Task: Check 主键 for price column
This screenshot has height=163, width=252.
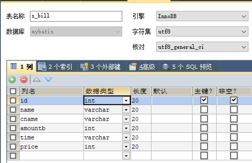Action: pos(204,147)
